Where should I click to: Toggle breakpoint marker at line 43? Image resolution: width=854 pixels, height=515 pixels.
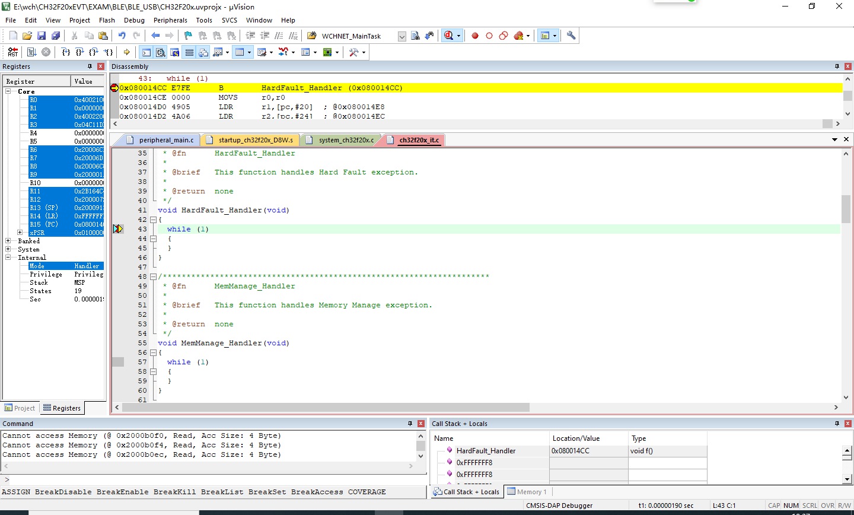tap(117, 229)
